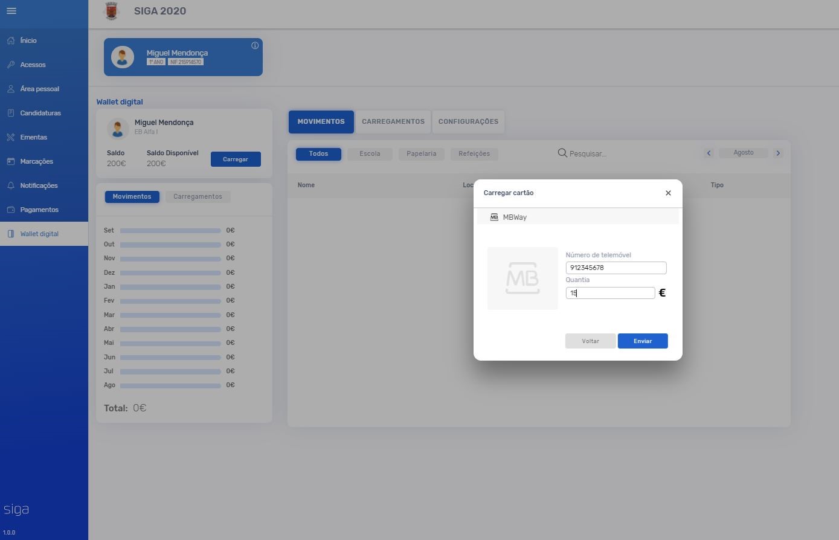
Task: Open the hamburger menu icon
Action: [11, 11]
